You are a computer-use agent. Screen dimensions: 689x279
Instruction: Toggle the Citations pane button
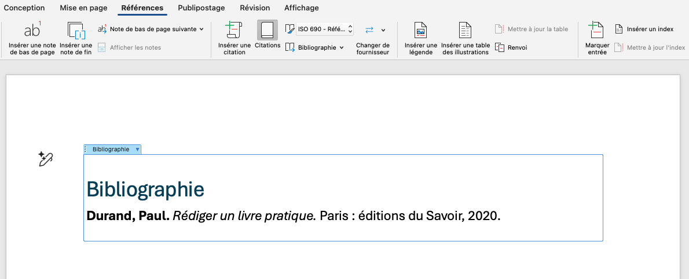pos(267,30)
